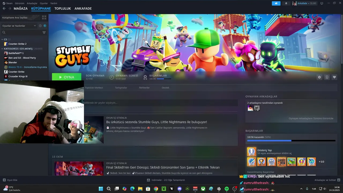Screen dimensions: 343x193
Task: Open Arkadaşlar ve Sohbet
Action: 327,180
